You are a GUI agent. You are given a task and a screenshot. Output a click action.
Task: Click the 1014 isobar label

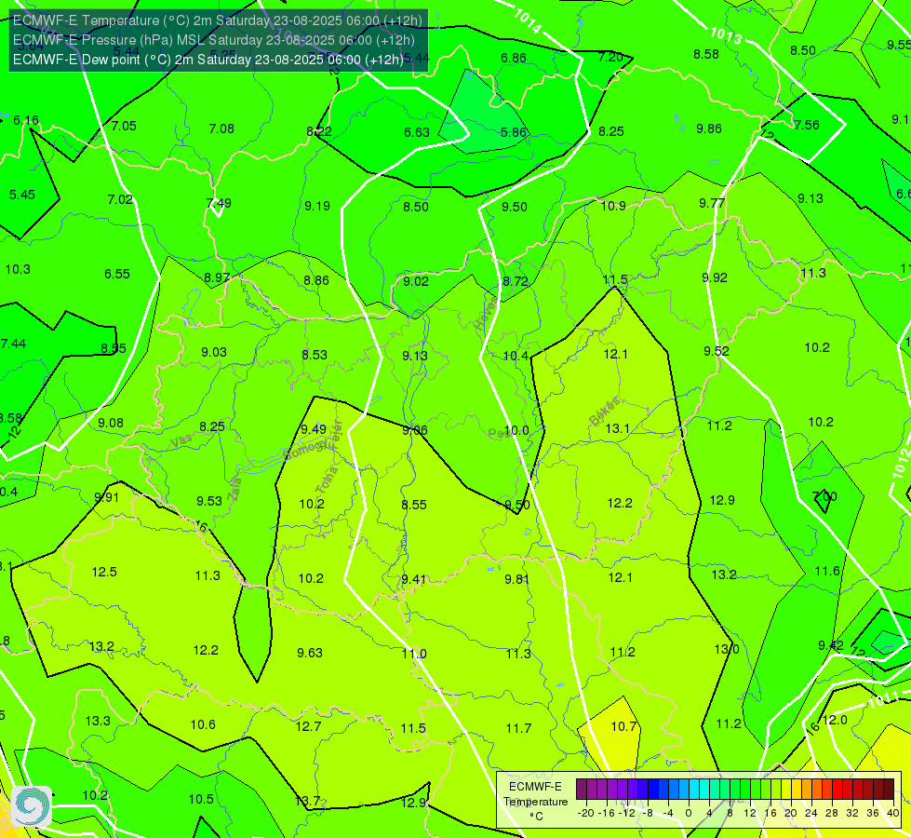point(528,20)
